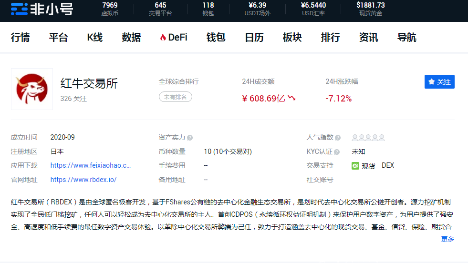Click the 非小号 site logo
The height and width of the screenshot is (263, 468).
point(42,9)
